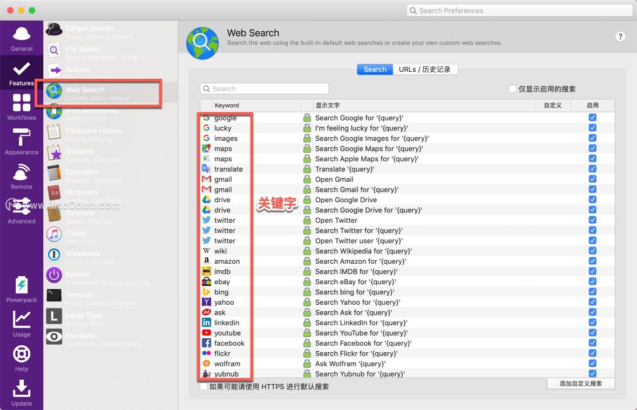637x410 pixels.
Task: Open the Help section
Action: pos(22,358)
